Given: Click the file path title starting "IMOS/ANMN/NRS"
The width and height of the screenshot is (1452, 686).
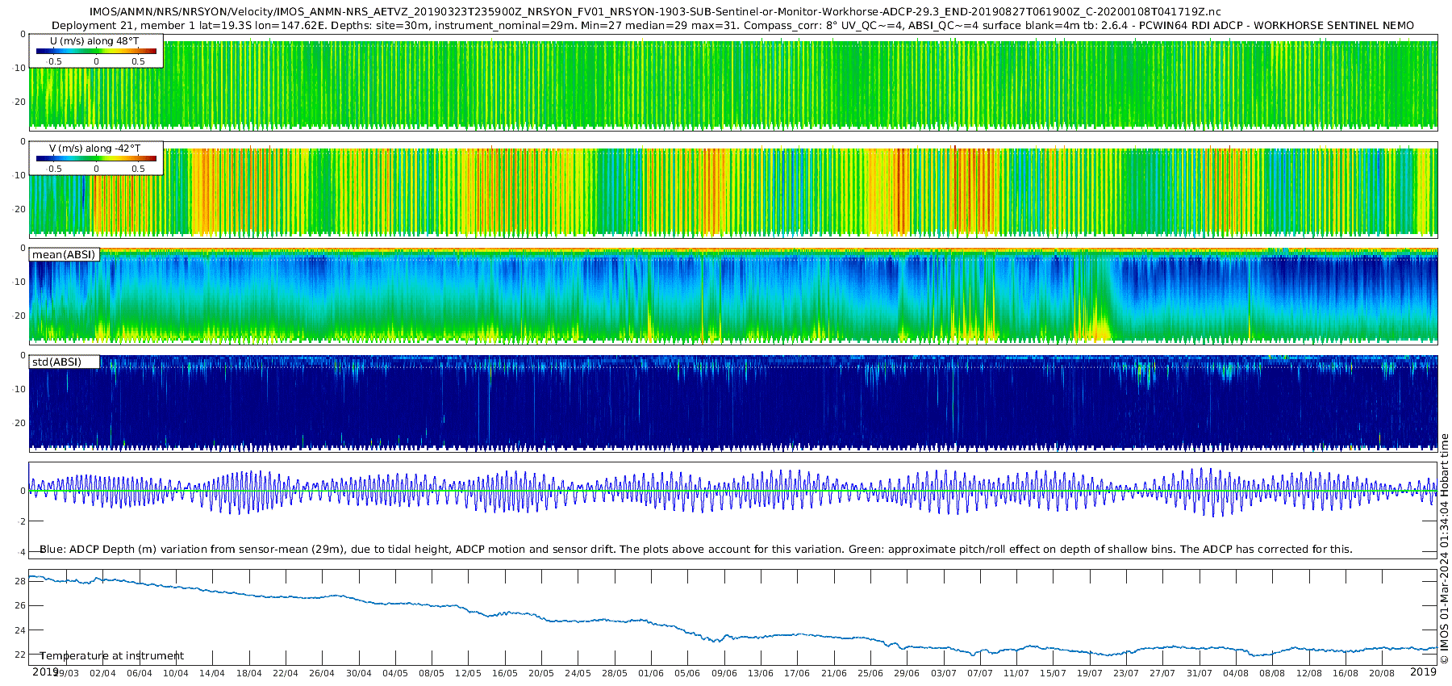Looking at the screenshot, I should click(655, 12).
